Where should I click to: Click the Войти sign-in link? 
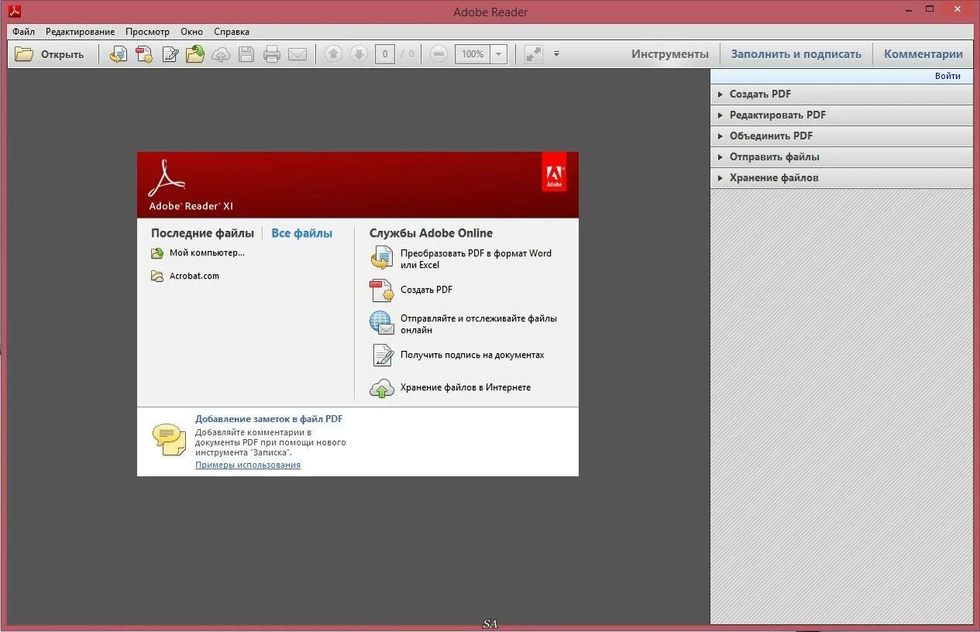coord(947,76)
